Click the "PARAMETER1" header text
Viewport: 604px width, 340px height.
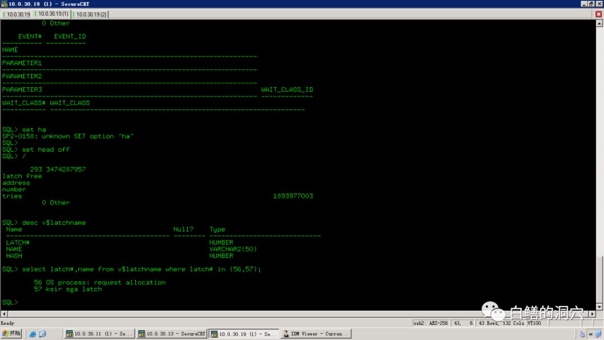pos(22,63)
